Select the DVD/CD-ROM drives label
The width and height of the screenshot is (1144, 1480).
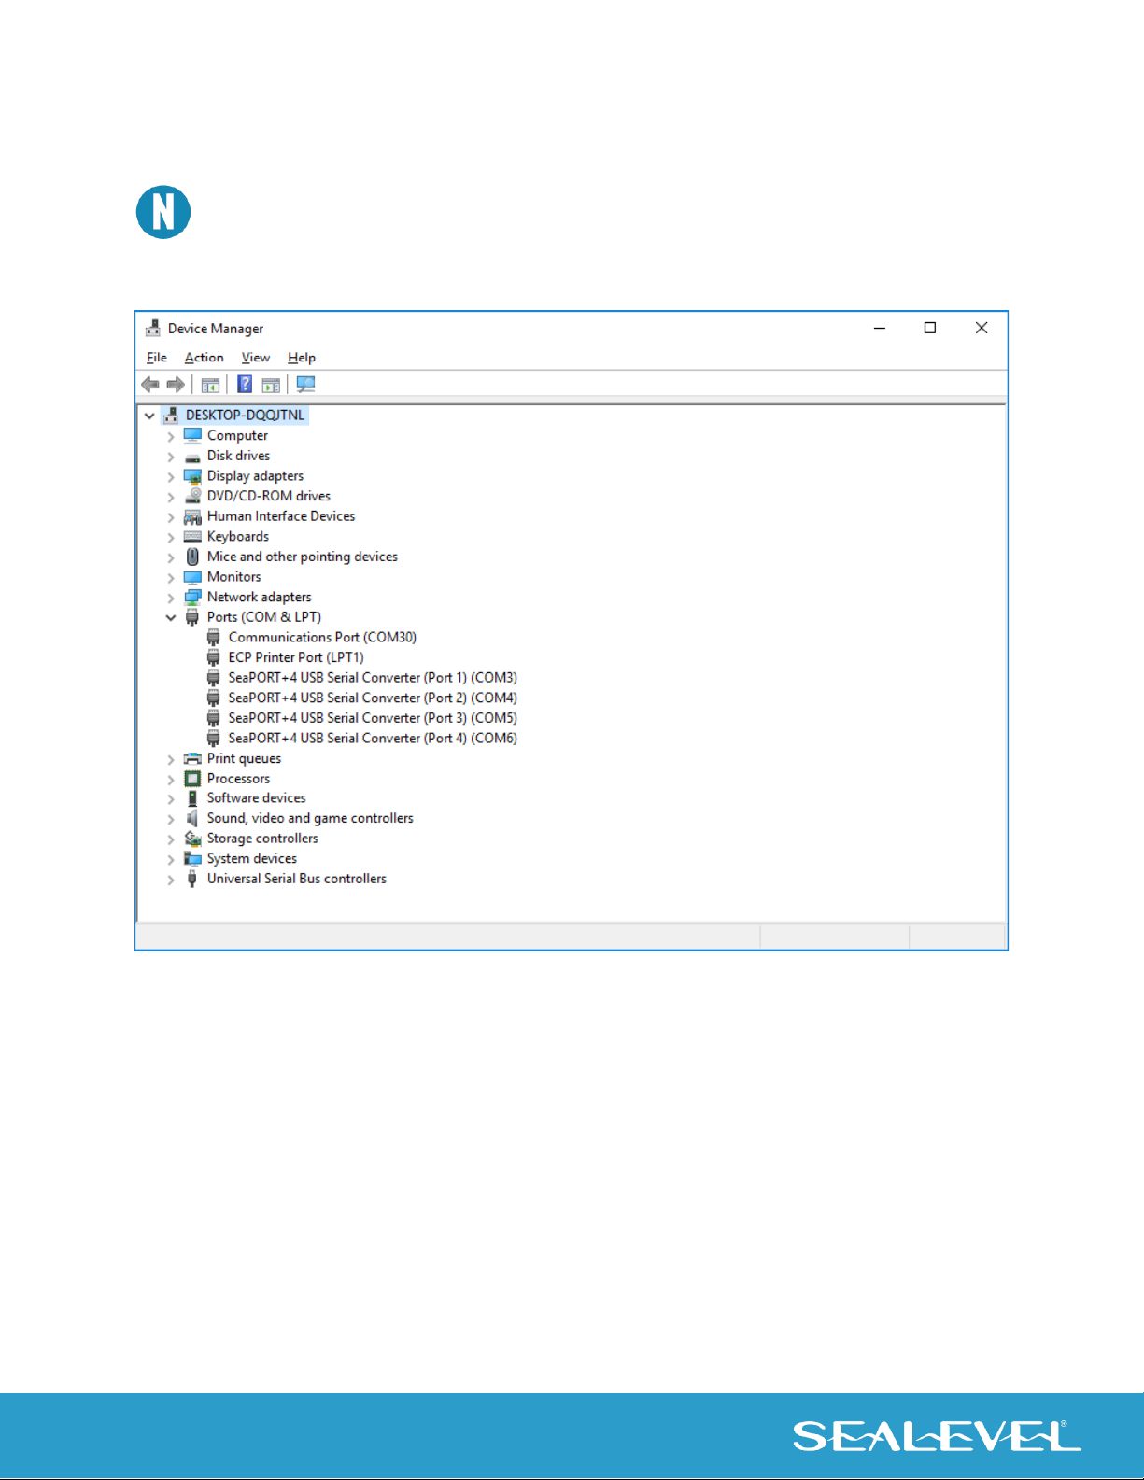coord(269,496)
